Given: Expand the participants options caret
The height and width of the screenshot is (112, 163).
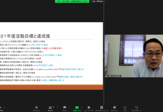Looking at the screenshot, I should click(x=57, y=107).
